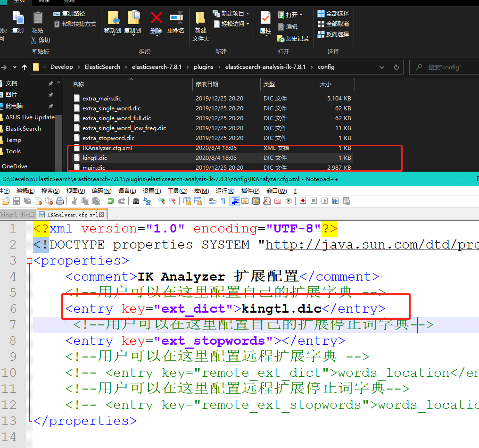
Task: Click the Zoom In magnifier icon
Action: point(161,201)
